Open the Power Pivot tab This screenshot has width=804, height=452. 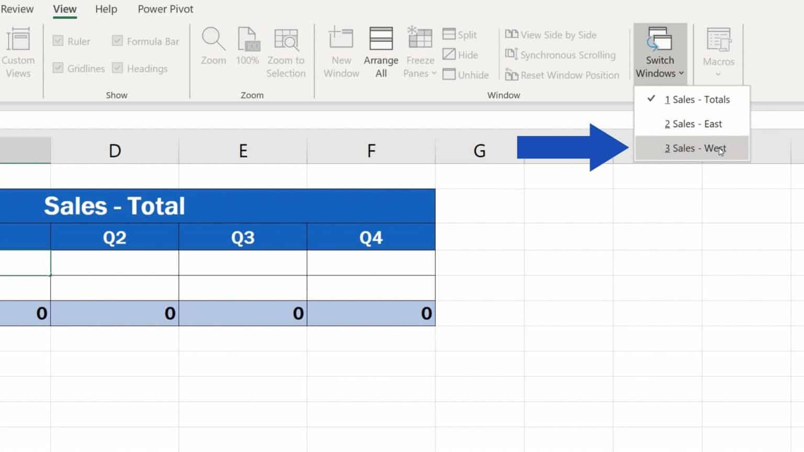165,9
